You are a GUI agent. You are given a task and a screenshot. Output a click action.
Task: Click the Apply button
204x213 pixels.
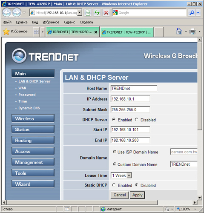coord(137,195)
